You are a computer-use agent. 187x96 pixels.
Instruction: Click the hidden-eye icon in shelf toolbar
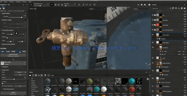39,75
